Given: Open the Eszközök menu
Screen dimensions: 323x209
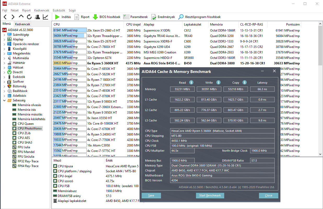Looking at the screenshot, I should point(59,10).
